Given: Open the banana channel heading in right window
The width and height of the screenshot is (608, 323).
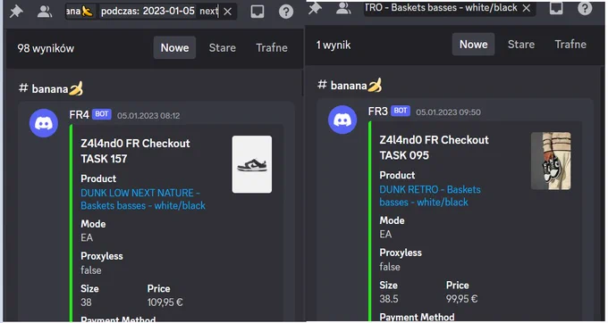Looking at the screenshot, I should 350,85.
